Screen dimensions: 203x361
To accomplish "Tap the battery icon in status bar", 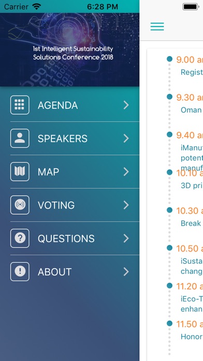I will point(191,7).
